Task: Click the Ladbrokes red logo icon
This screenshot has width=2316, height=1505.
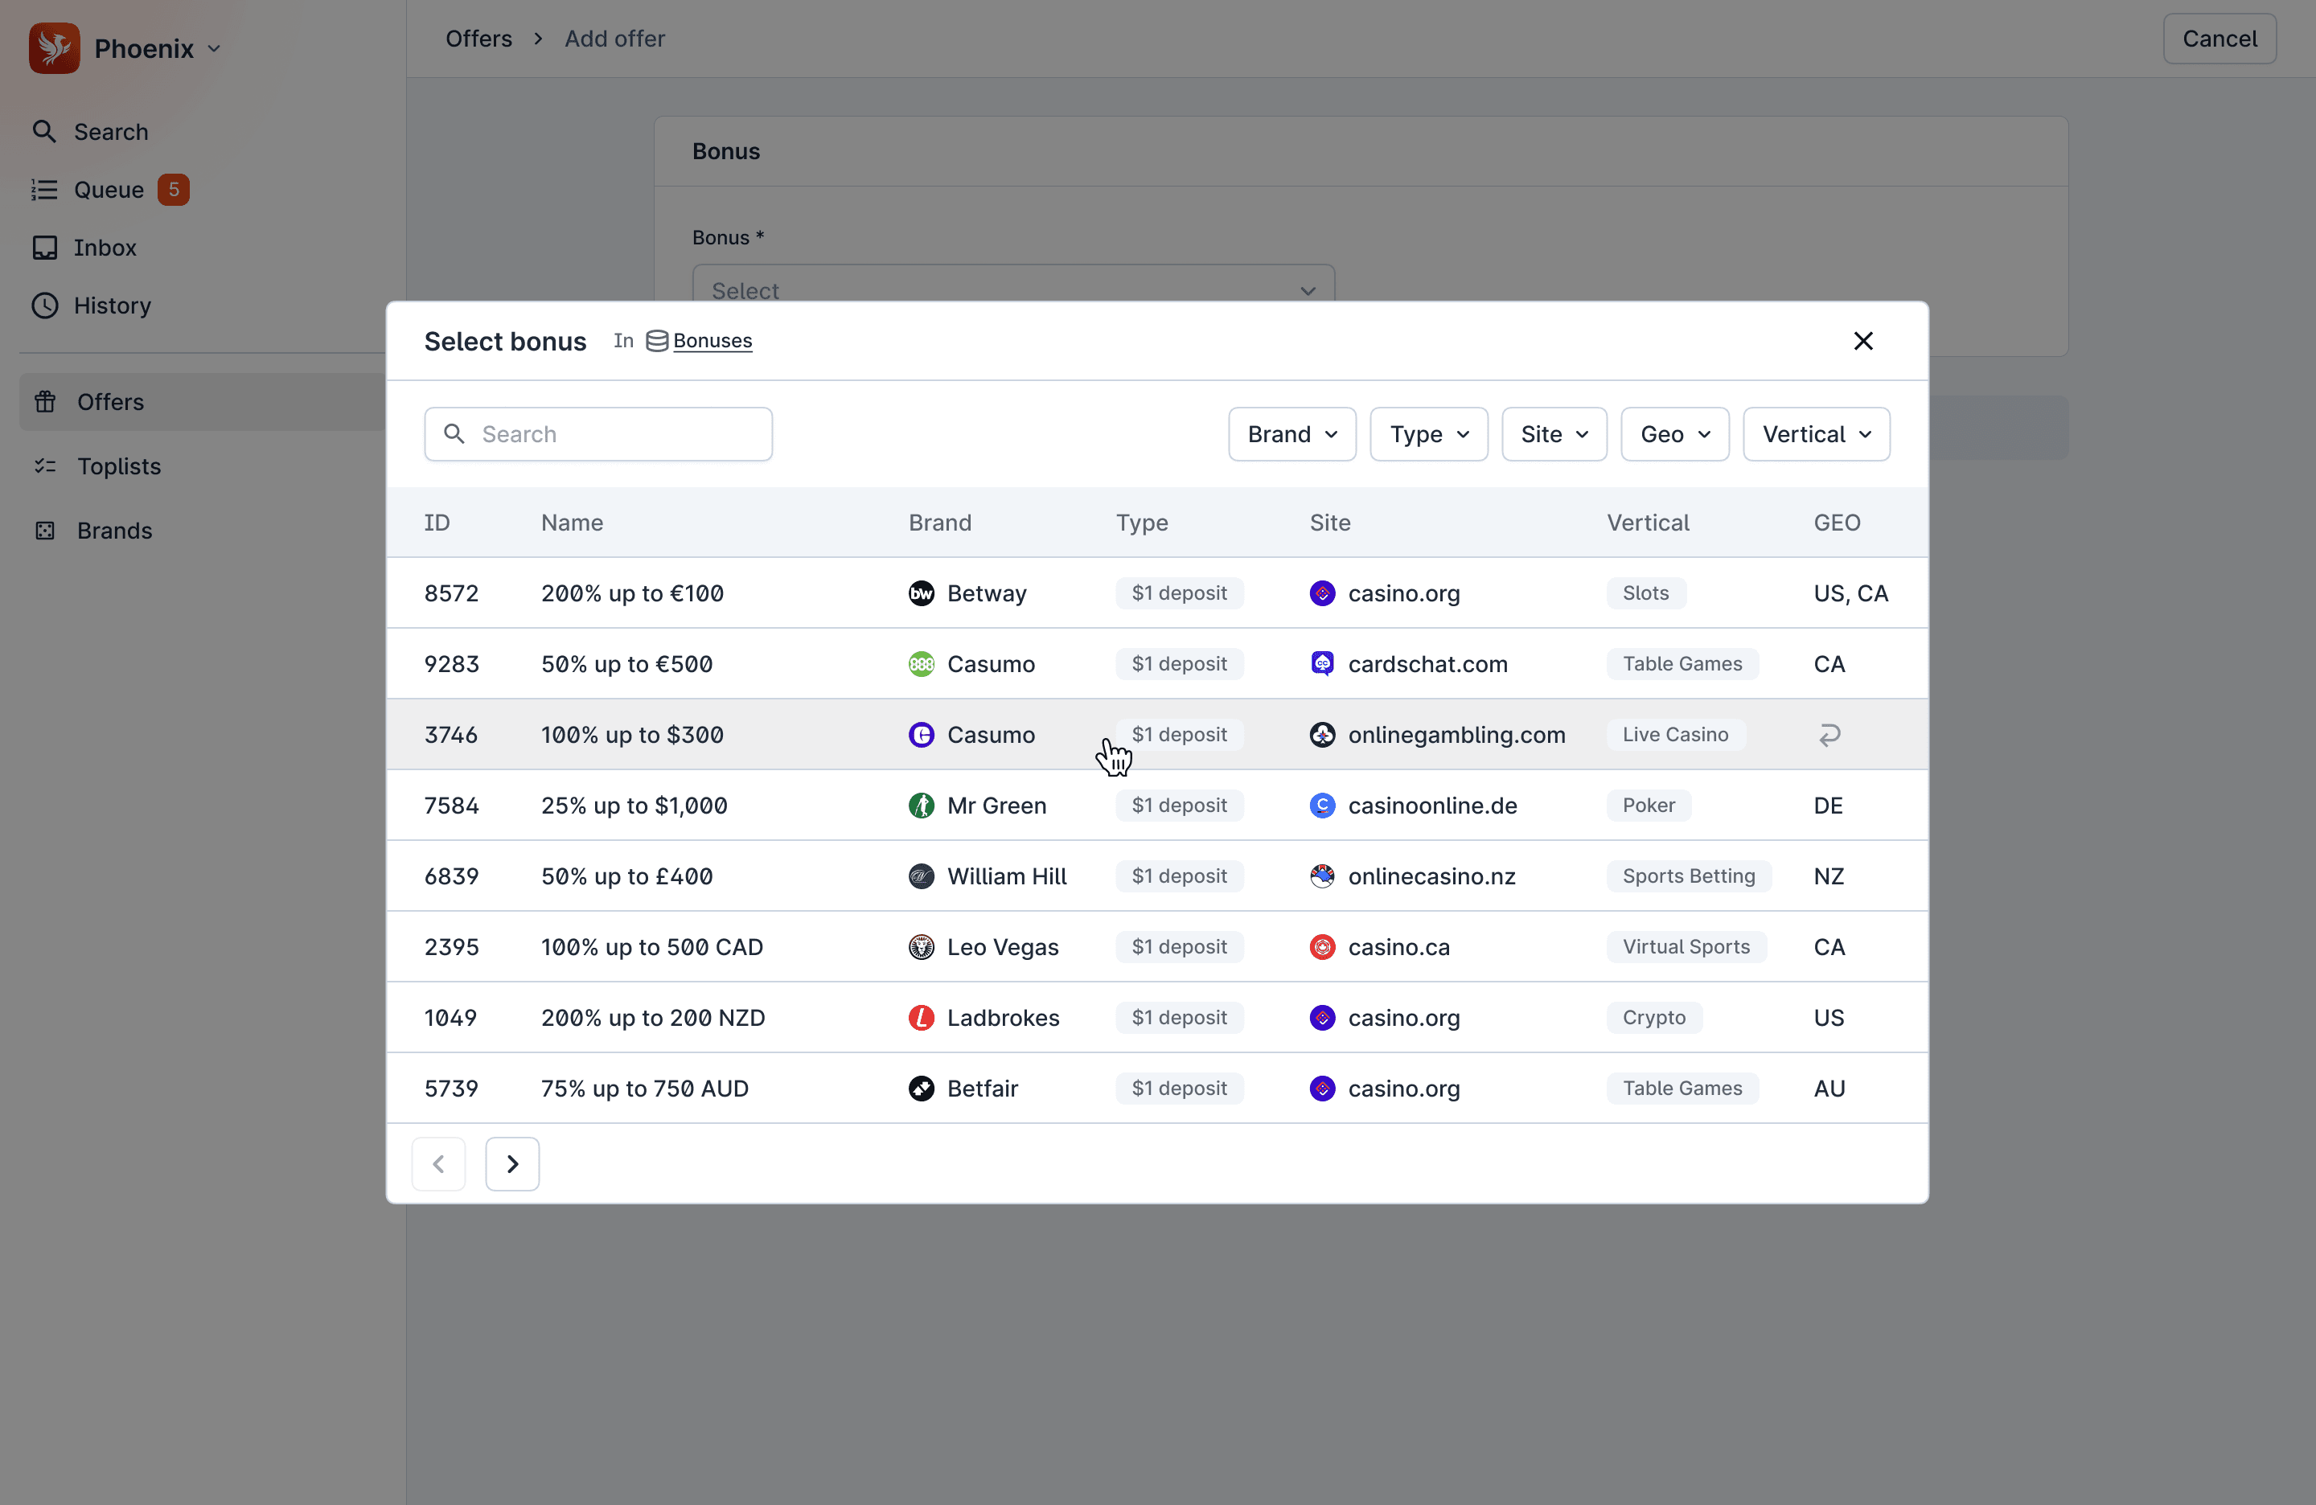Action: [x=921, y=1018]
